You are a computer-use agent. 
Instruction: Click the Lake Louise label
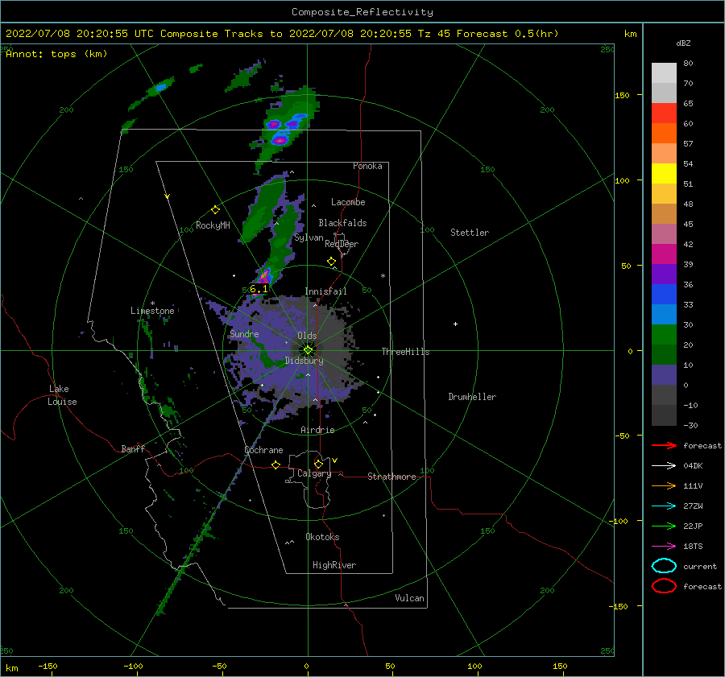(62, 395)
